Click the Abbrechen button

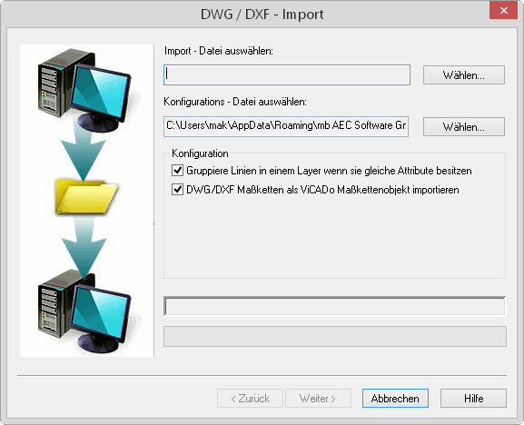(x=395, y=399)
